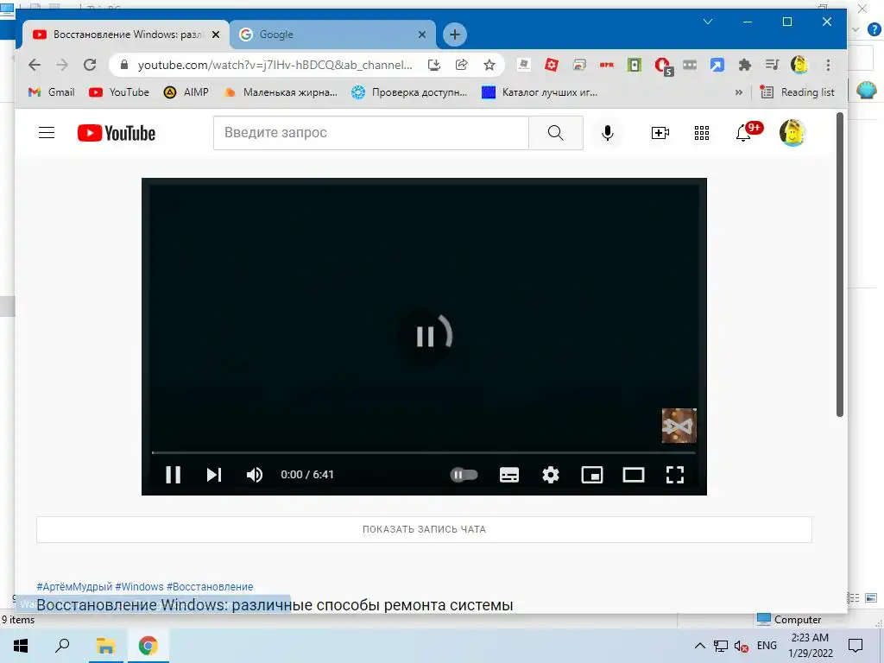This screenshot has width=884, height=663.
Task: Click the muted speaker tray icon
Action: [741, 646]
